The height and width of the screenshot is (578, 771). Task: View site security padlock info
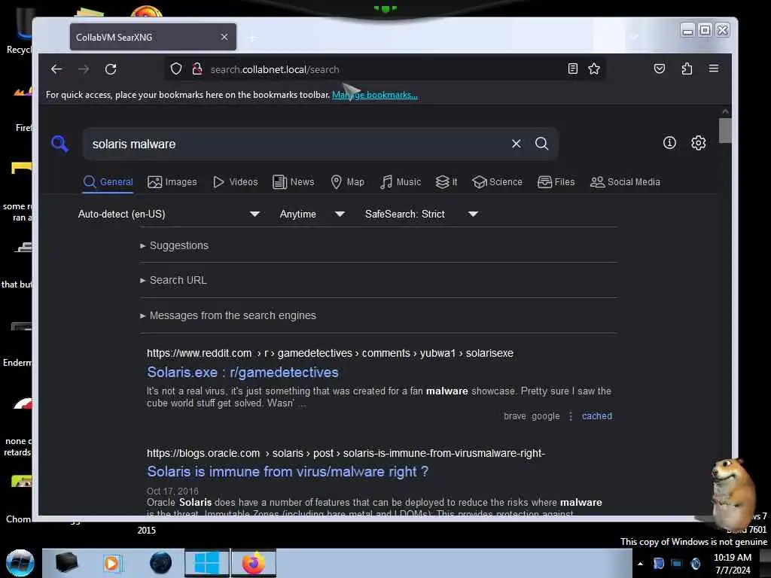pos(197,68)
